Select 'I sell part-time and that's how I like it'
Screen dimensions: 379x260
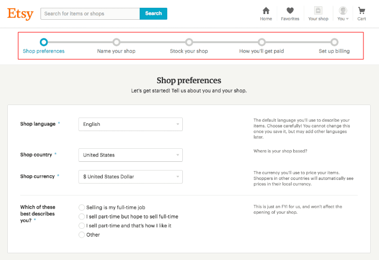pyautogui.click(x=82, y=226)
